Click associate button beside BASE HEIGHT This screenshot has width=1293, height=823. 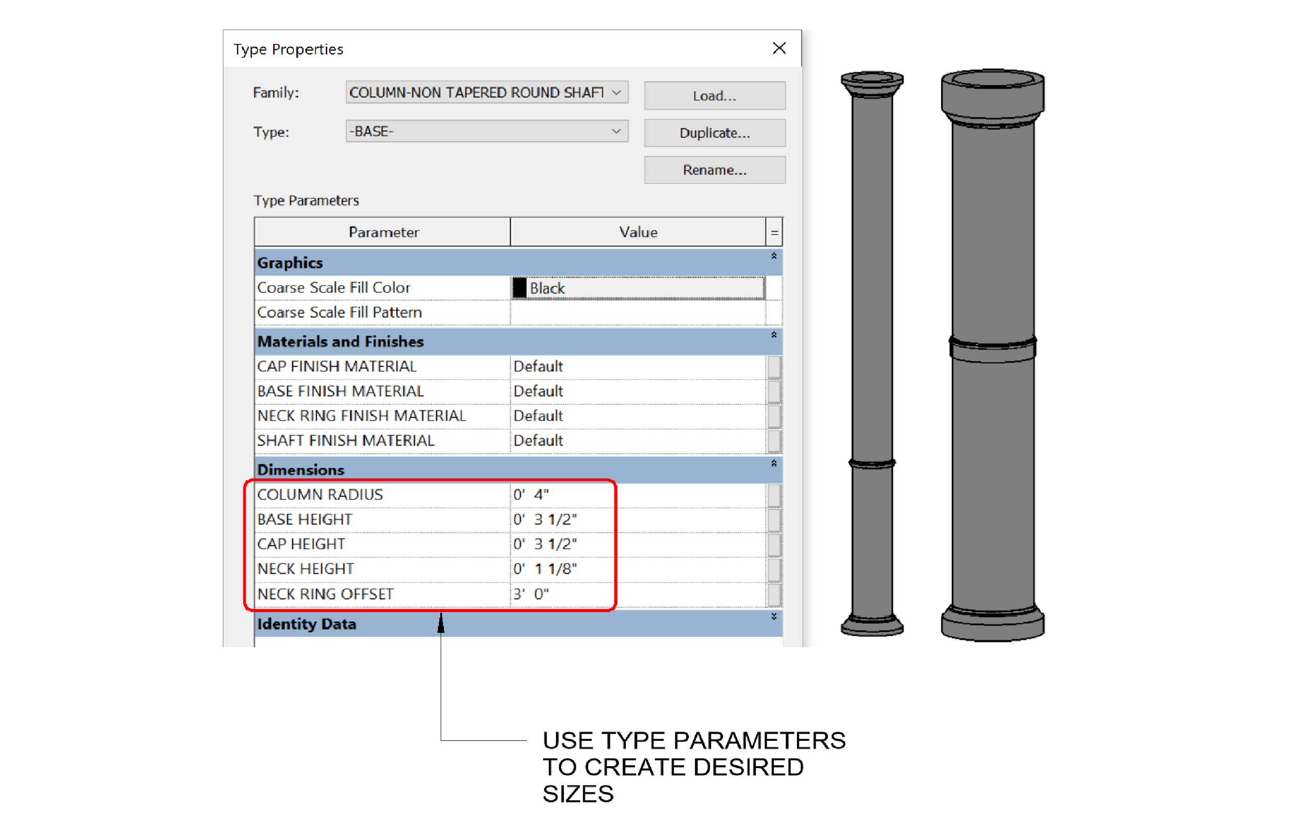click(774, 520)
